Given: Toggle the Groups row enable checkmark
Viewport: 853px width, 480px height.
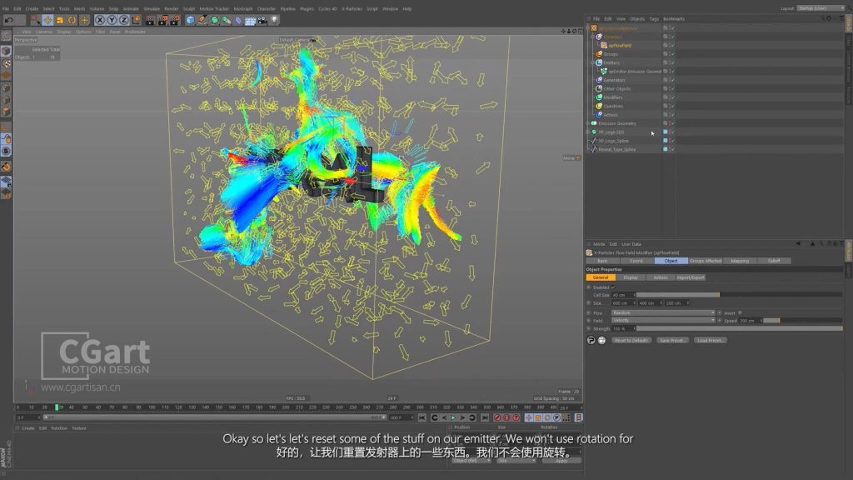Looking at the screenshot, I should tap(672, 54).
